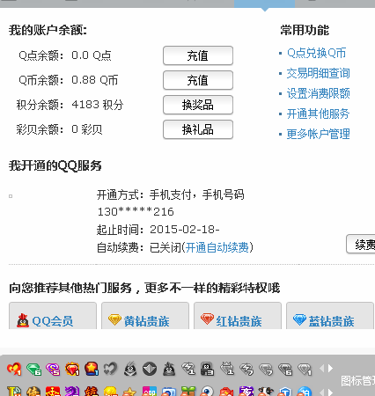Screen dimensions: 375x396
Task: Click the green diamond icon labeled 6
Action: [x=33, y=369]
